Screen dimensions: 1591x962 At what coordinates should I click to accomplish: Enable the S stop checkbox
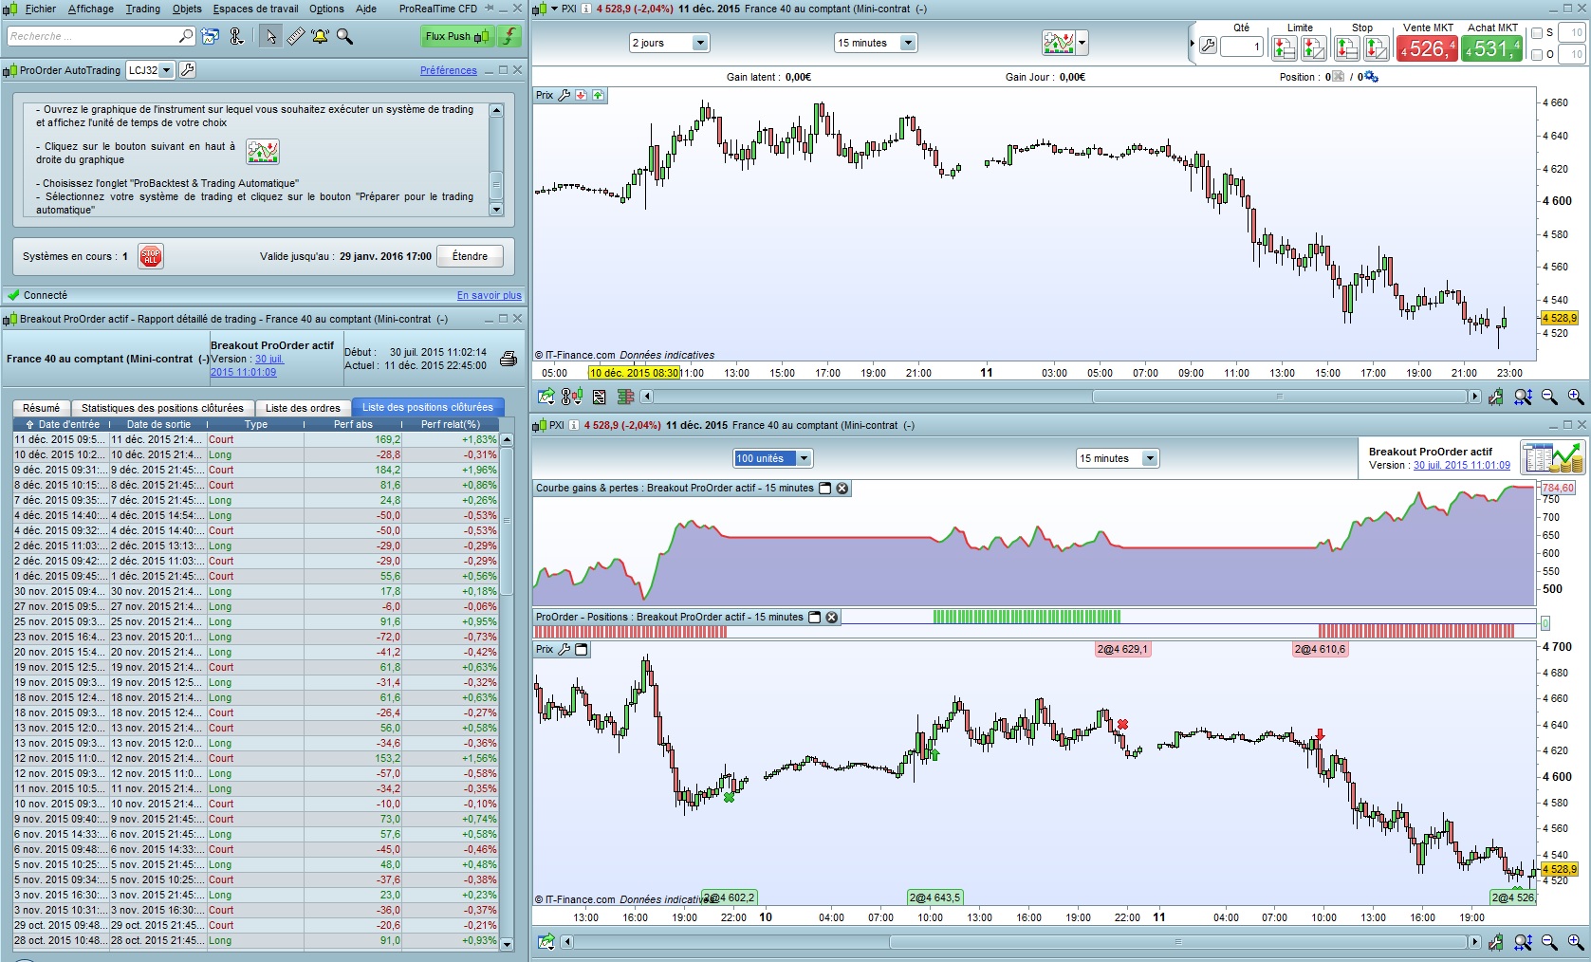point(1537,32)
